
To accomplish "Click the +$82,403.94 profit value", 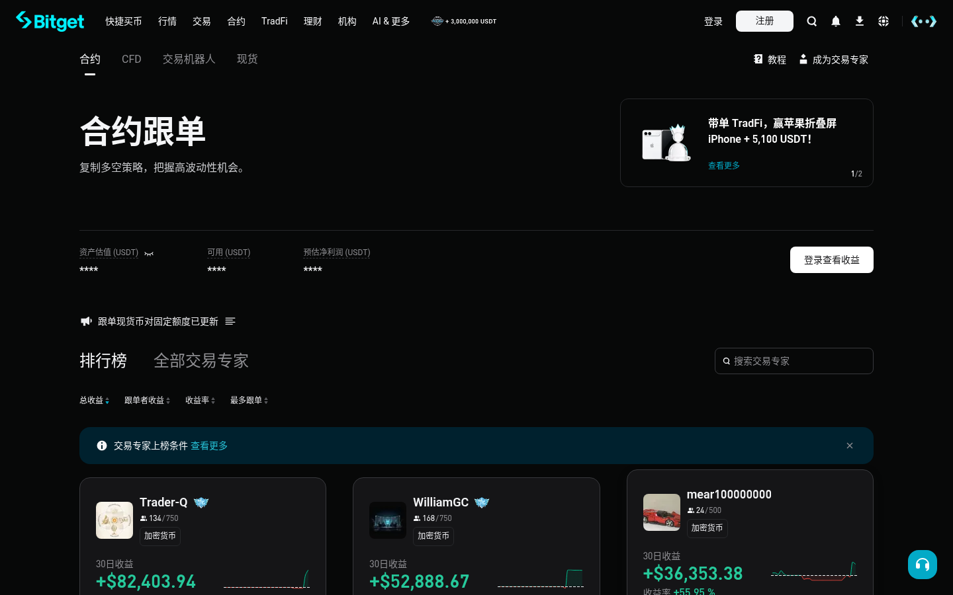I will tap(146, 582).
